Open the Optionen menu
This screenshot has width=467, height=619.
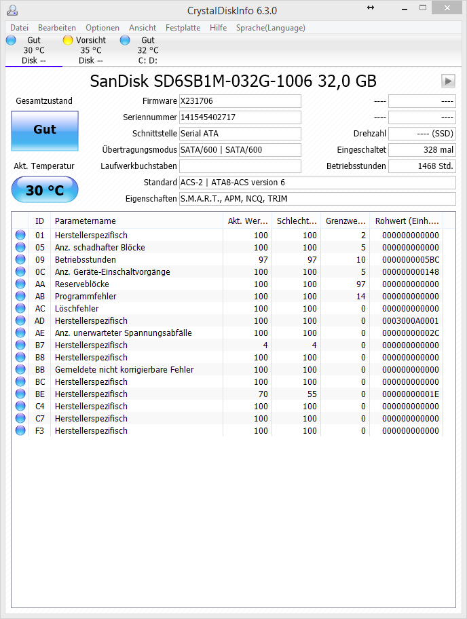click(102, 28)
